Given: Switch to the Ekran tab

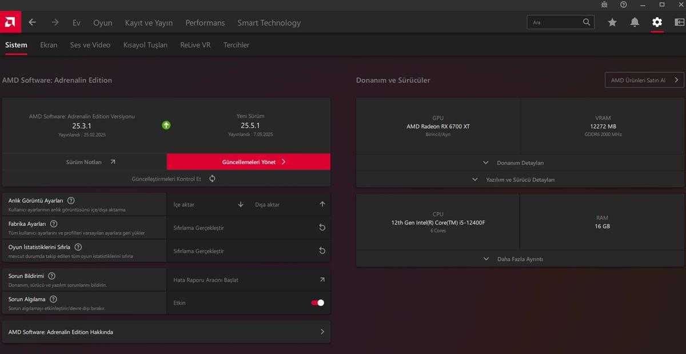Looking at the screenshot, I should [x=49, y=45].
